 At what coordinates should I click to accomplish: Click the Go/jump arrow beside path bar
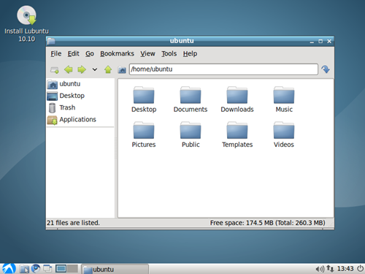pos(326,69)
